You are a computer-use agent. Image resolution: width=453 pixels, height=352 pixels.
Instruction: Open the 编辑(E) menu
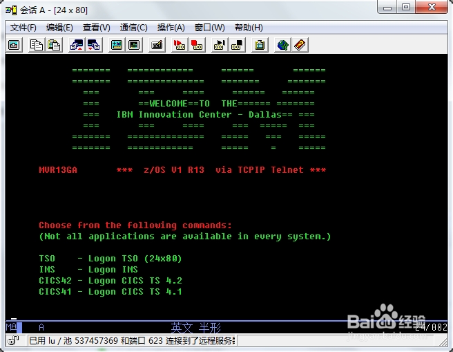[59, 28]
